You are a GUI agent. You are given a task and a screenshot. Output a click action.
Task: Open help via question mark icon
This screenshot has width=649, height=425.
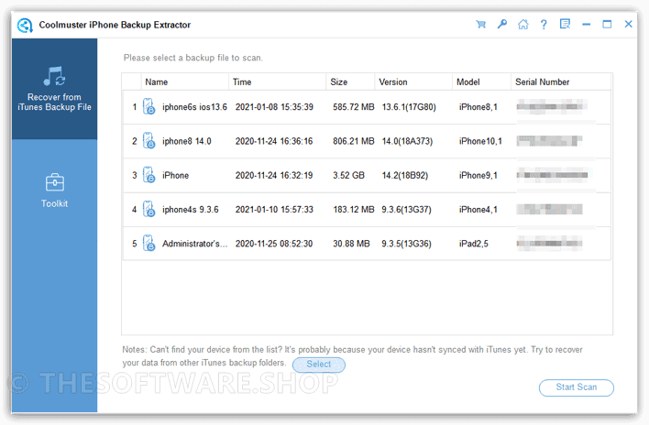[544, 25]
